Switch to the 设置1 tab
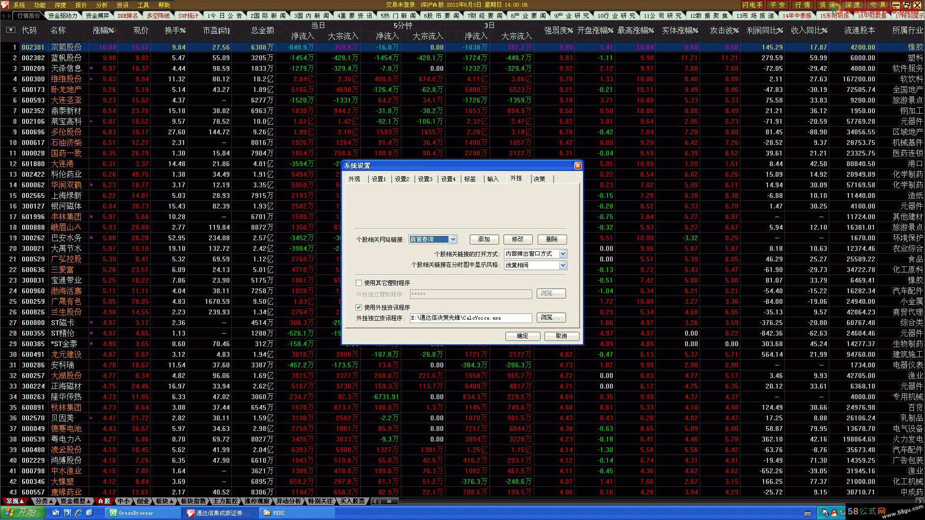The width and height of the screenshot is (925, 520). (379, 179)
